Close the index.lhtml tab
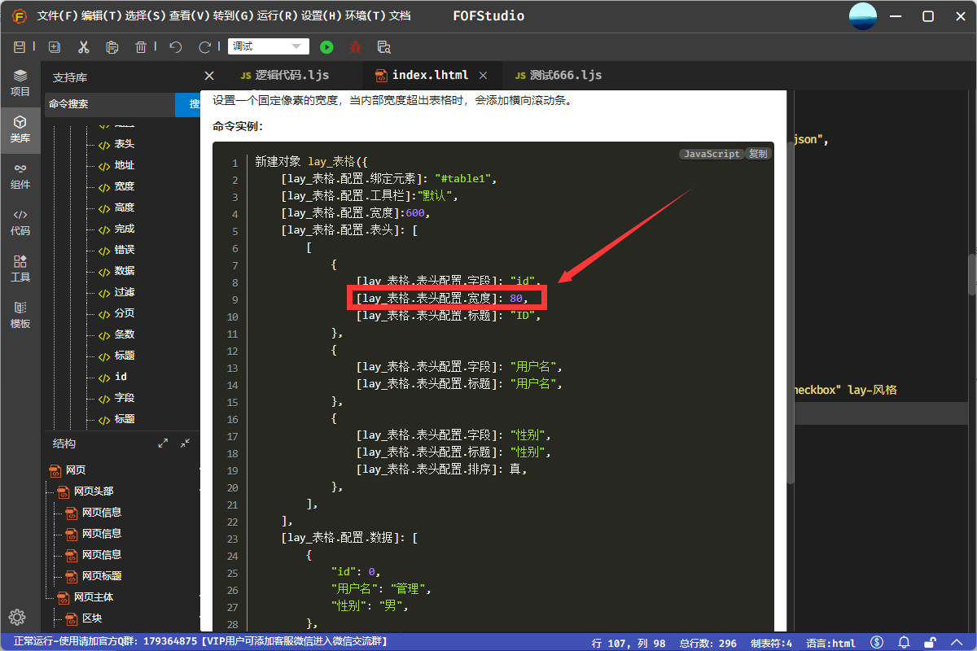The image size is (977, 651). (483, 75)
